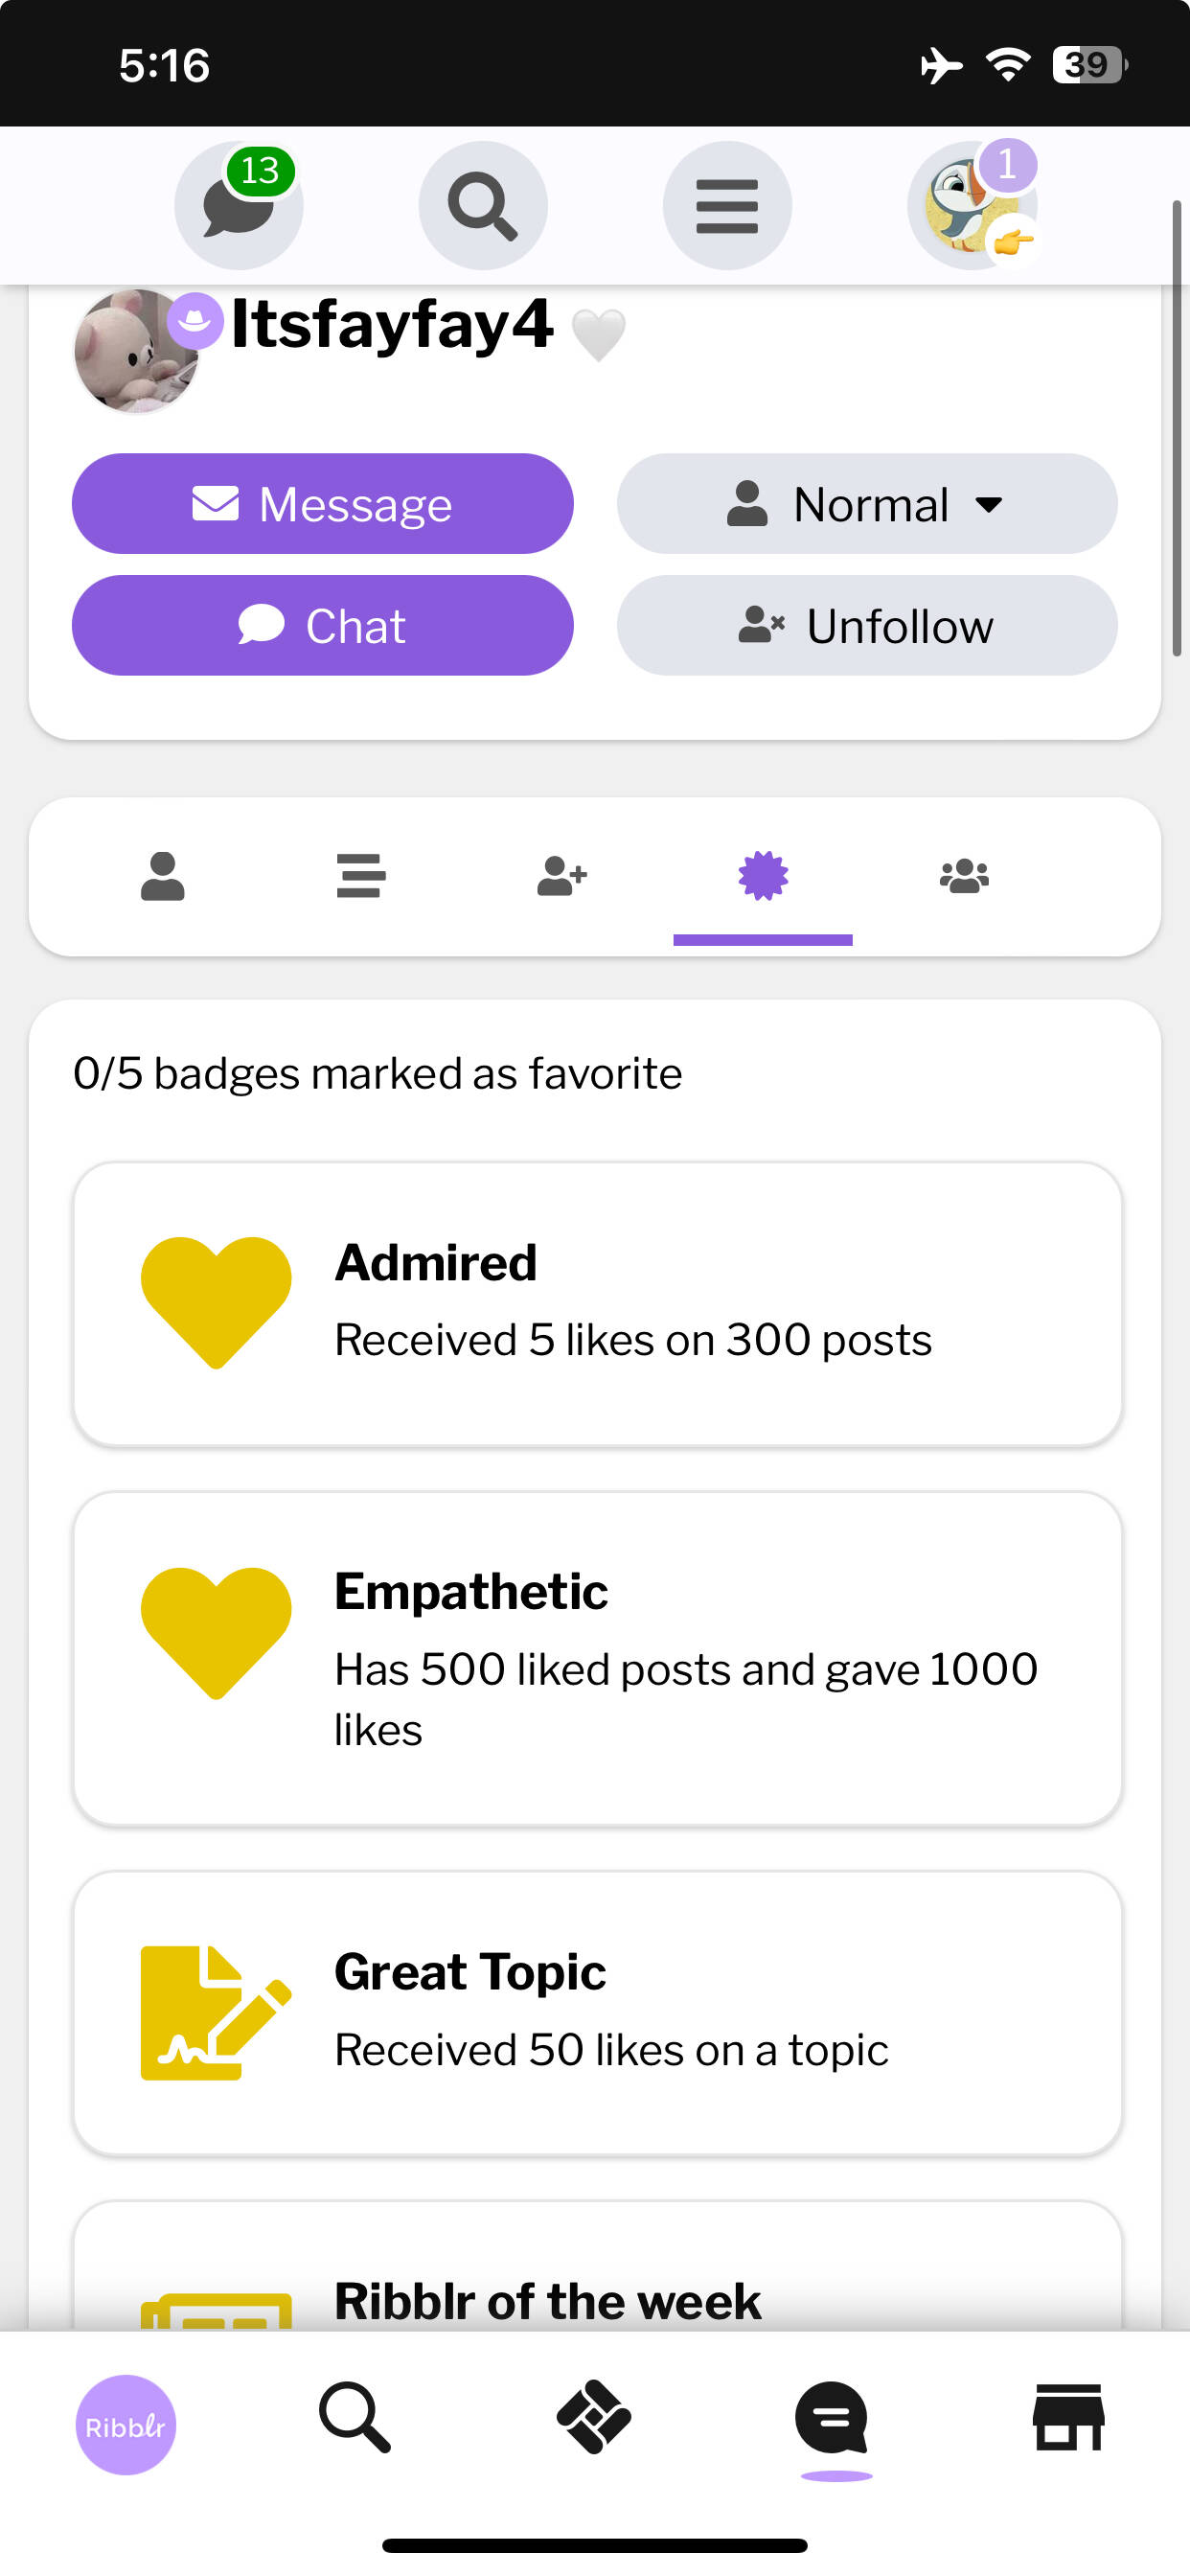Open the yarn patterns icon in bottom bar
The width and height of the screenshot is (1190, 2576).
tap(593, 2418)
